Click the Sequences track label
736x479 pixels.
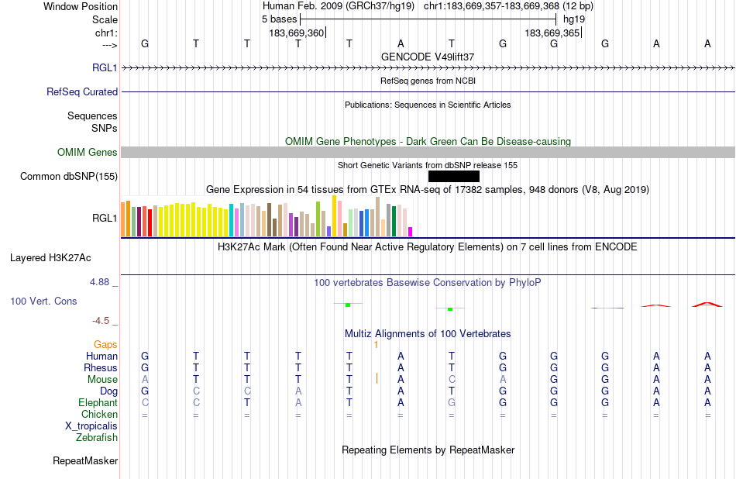(92, 116)
